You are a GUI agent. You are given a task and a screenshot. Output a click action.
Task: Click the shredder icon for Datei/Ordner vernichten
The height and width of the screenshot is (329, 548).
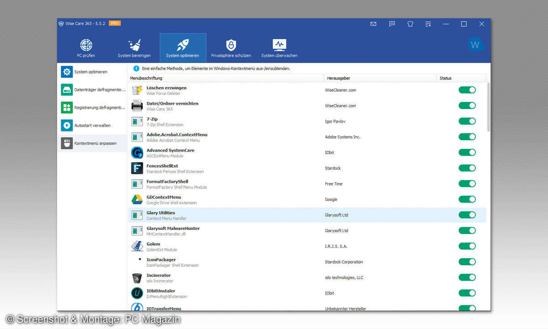click(x=137, y=106)
